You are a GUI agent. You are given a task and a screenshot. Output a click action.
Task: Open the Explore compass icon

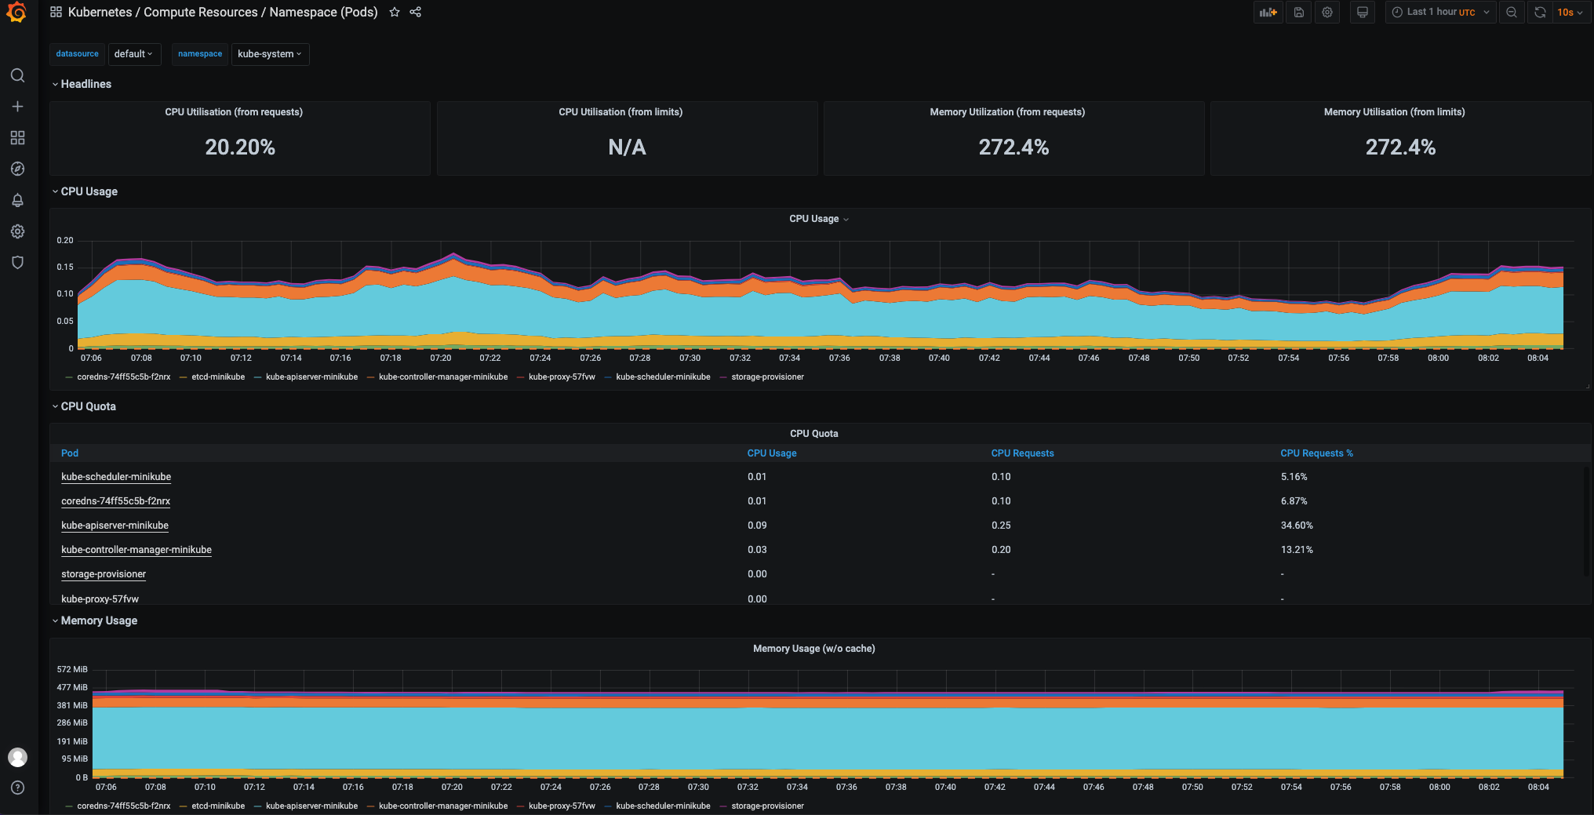(17, 169)
